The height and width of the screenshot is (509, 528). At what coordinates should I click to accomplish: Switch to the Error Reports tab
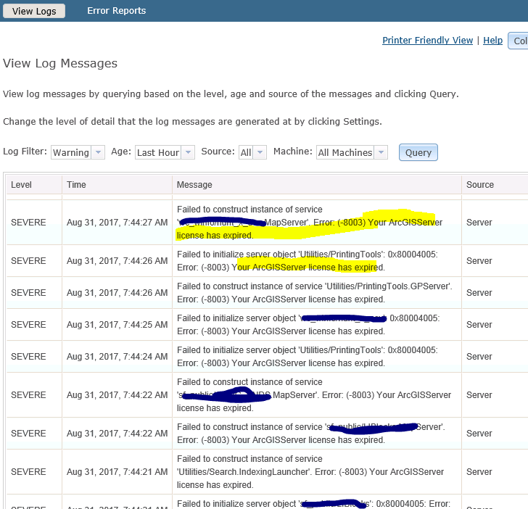[x=117, y=11]
